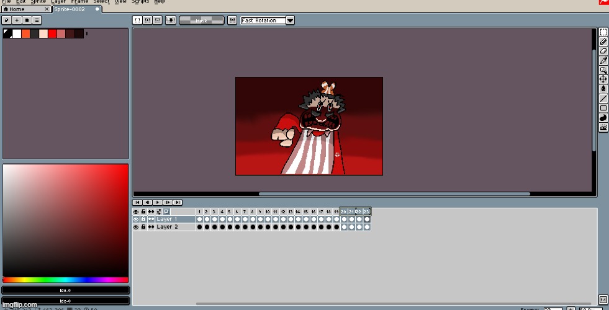The height and width of the screenshot is (310, 609).
Task: Hide Layer 2 using its eye icon
Action: coord(136,227)
